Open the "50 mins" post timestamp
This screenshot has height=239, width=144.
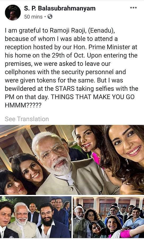[x=33, y=17]
